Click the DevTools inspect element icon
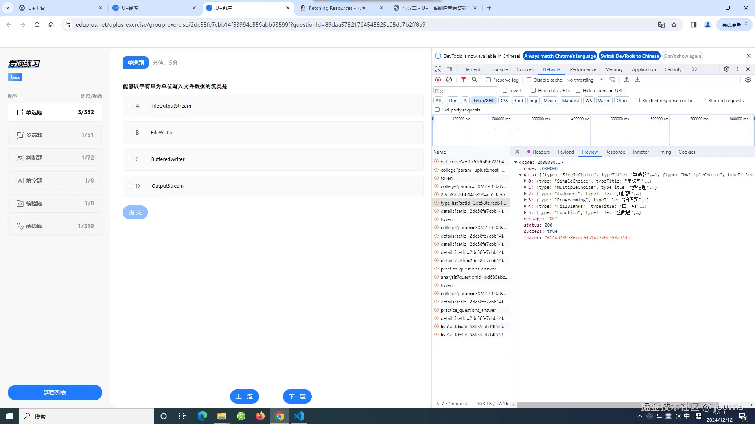The image size is (755, 424). click(438, 69)
